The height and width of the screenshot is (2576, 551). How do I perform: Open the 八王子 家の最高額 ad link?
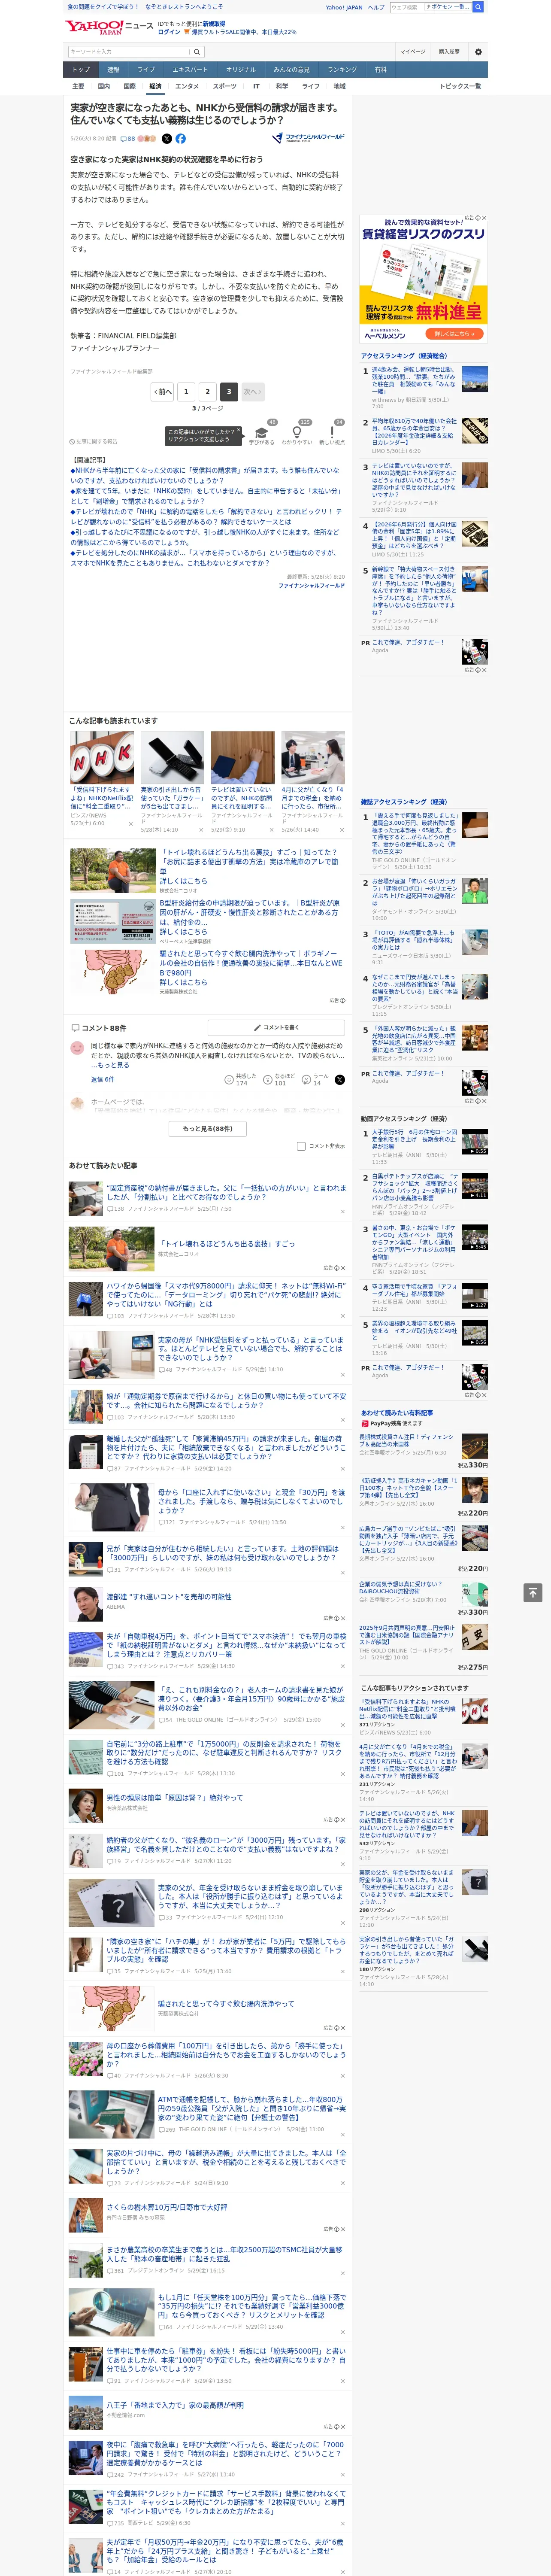click(x=175, y=2405)
